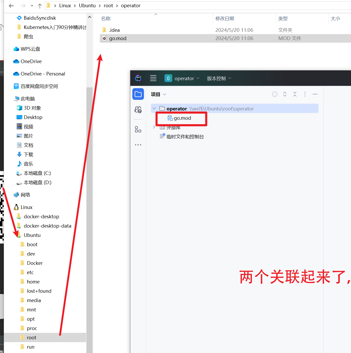Image resolution: width=351 pixels, height=353 pixels.
Task: Click the Explorer back arrow
Action: (11, 6)
